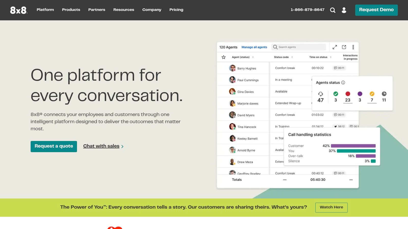Open the Products menu
This screenshot has height=229, width=408.
pos(71,10)
